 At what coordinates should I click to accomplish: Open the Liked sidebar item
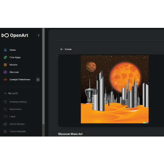12,116
